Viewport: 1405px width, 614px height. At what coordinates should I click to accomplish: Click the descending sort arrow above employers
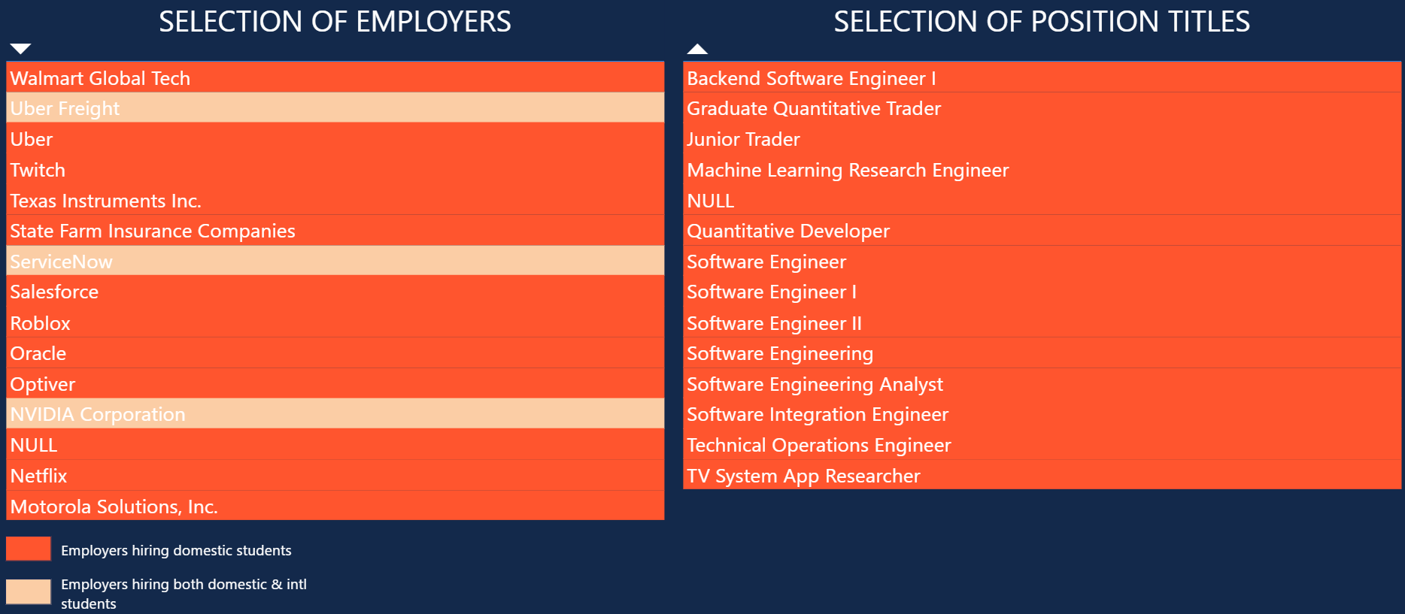[20, 49]
